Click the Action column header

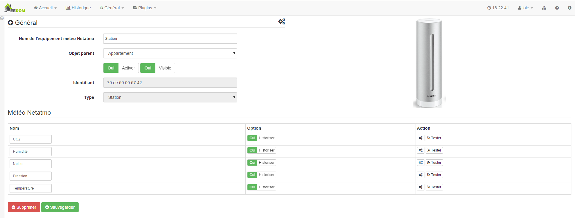[424, 128]
